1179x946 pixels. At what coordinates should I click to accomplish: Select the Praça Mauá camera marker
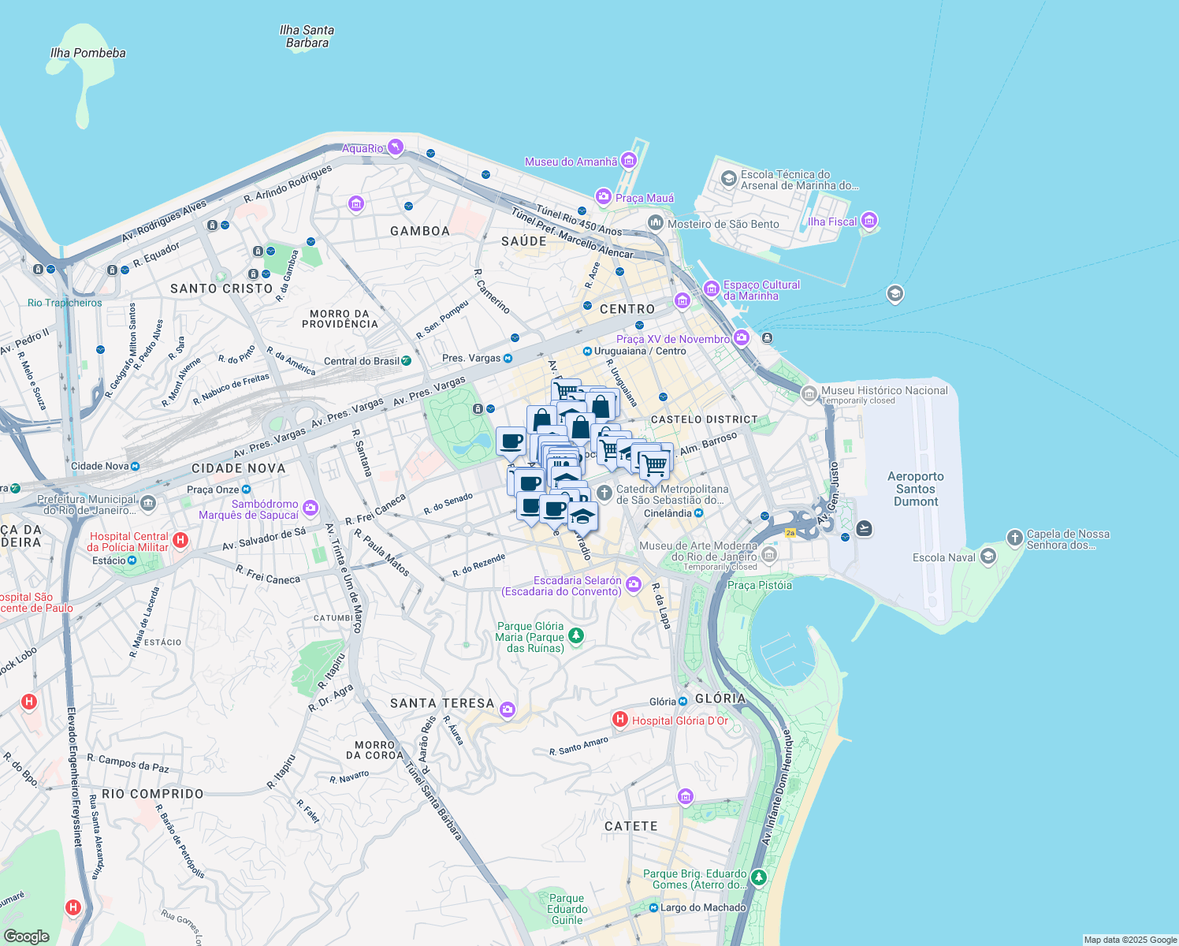click(x=603, y=196)
